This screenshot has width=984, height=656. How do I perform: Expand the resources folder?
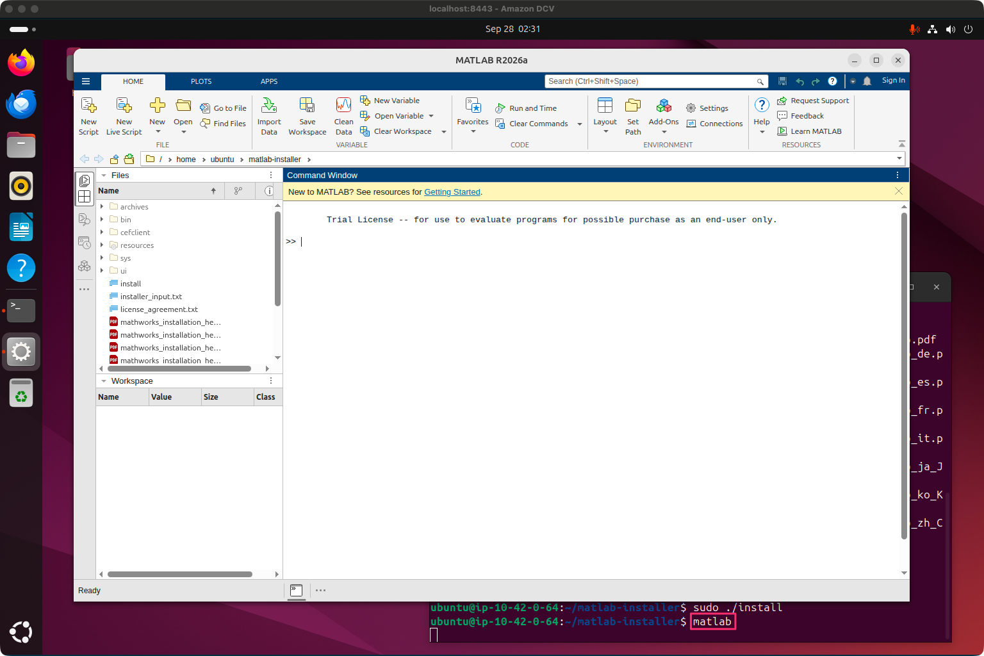coord(102,245)
